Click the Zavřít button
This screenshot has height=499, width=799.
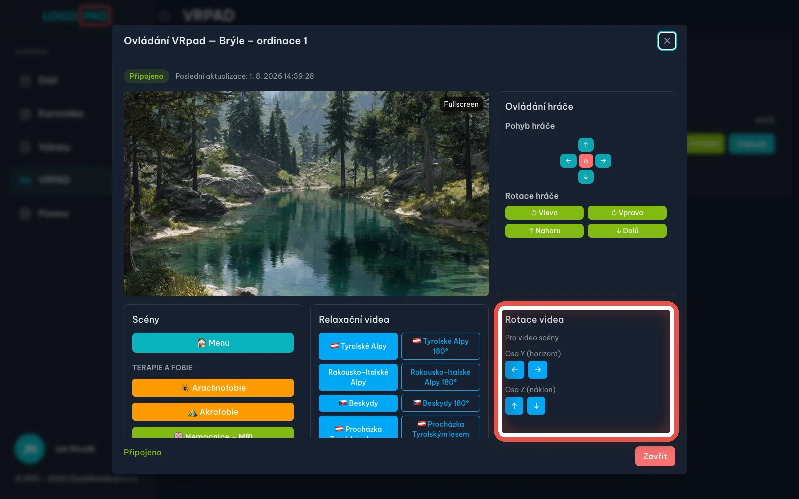[655, 456]
